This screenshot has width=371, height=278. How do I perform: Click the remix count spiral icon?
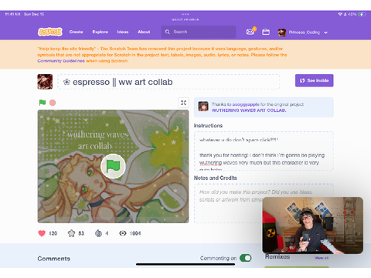pos(98,233)
